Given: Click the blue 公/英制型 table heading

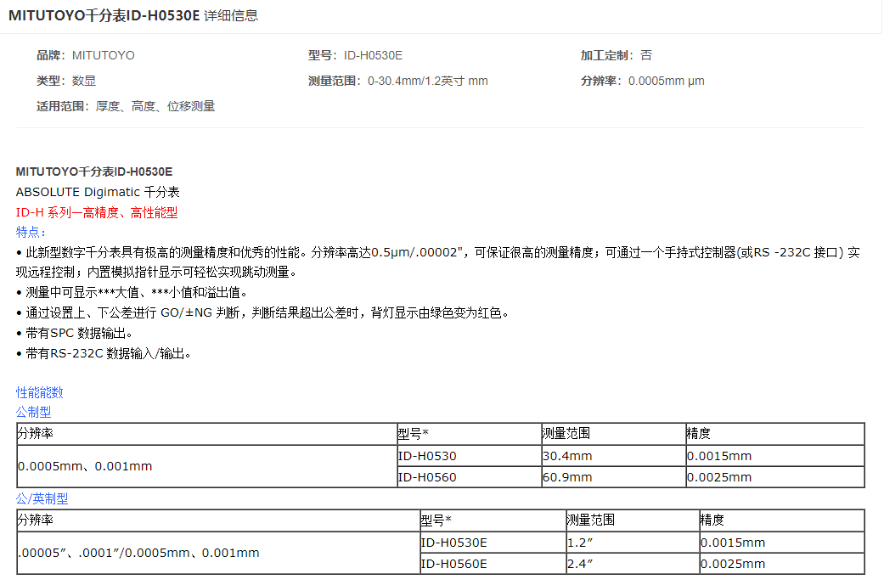Looking at the screenshot, I should 42,498.
